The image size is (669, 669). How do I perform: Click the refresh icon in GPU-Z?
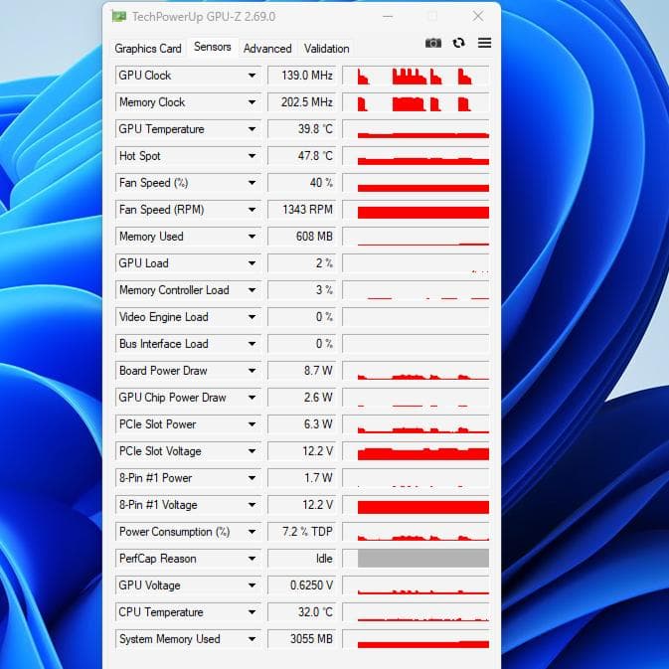(458, 43)
